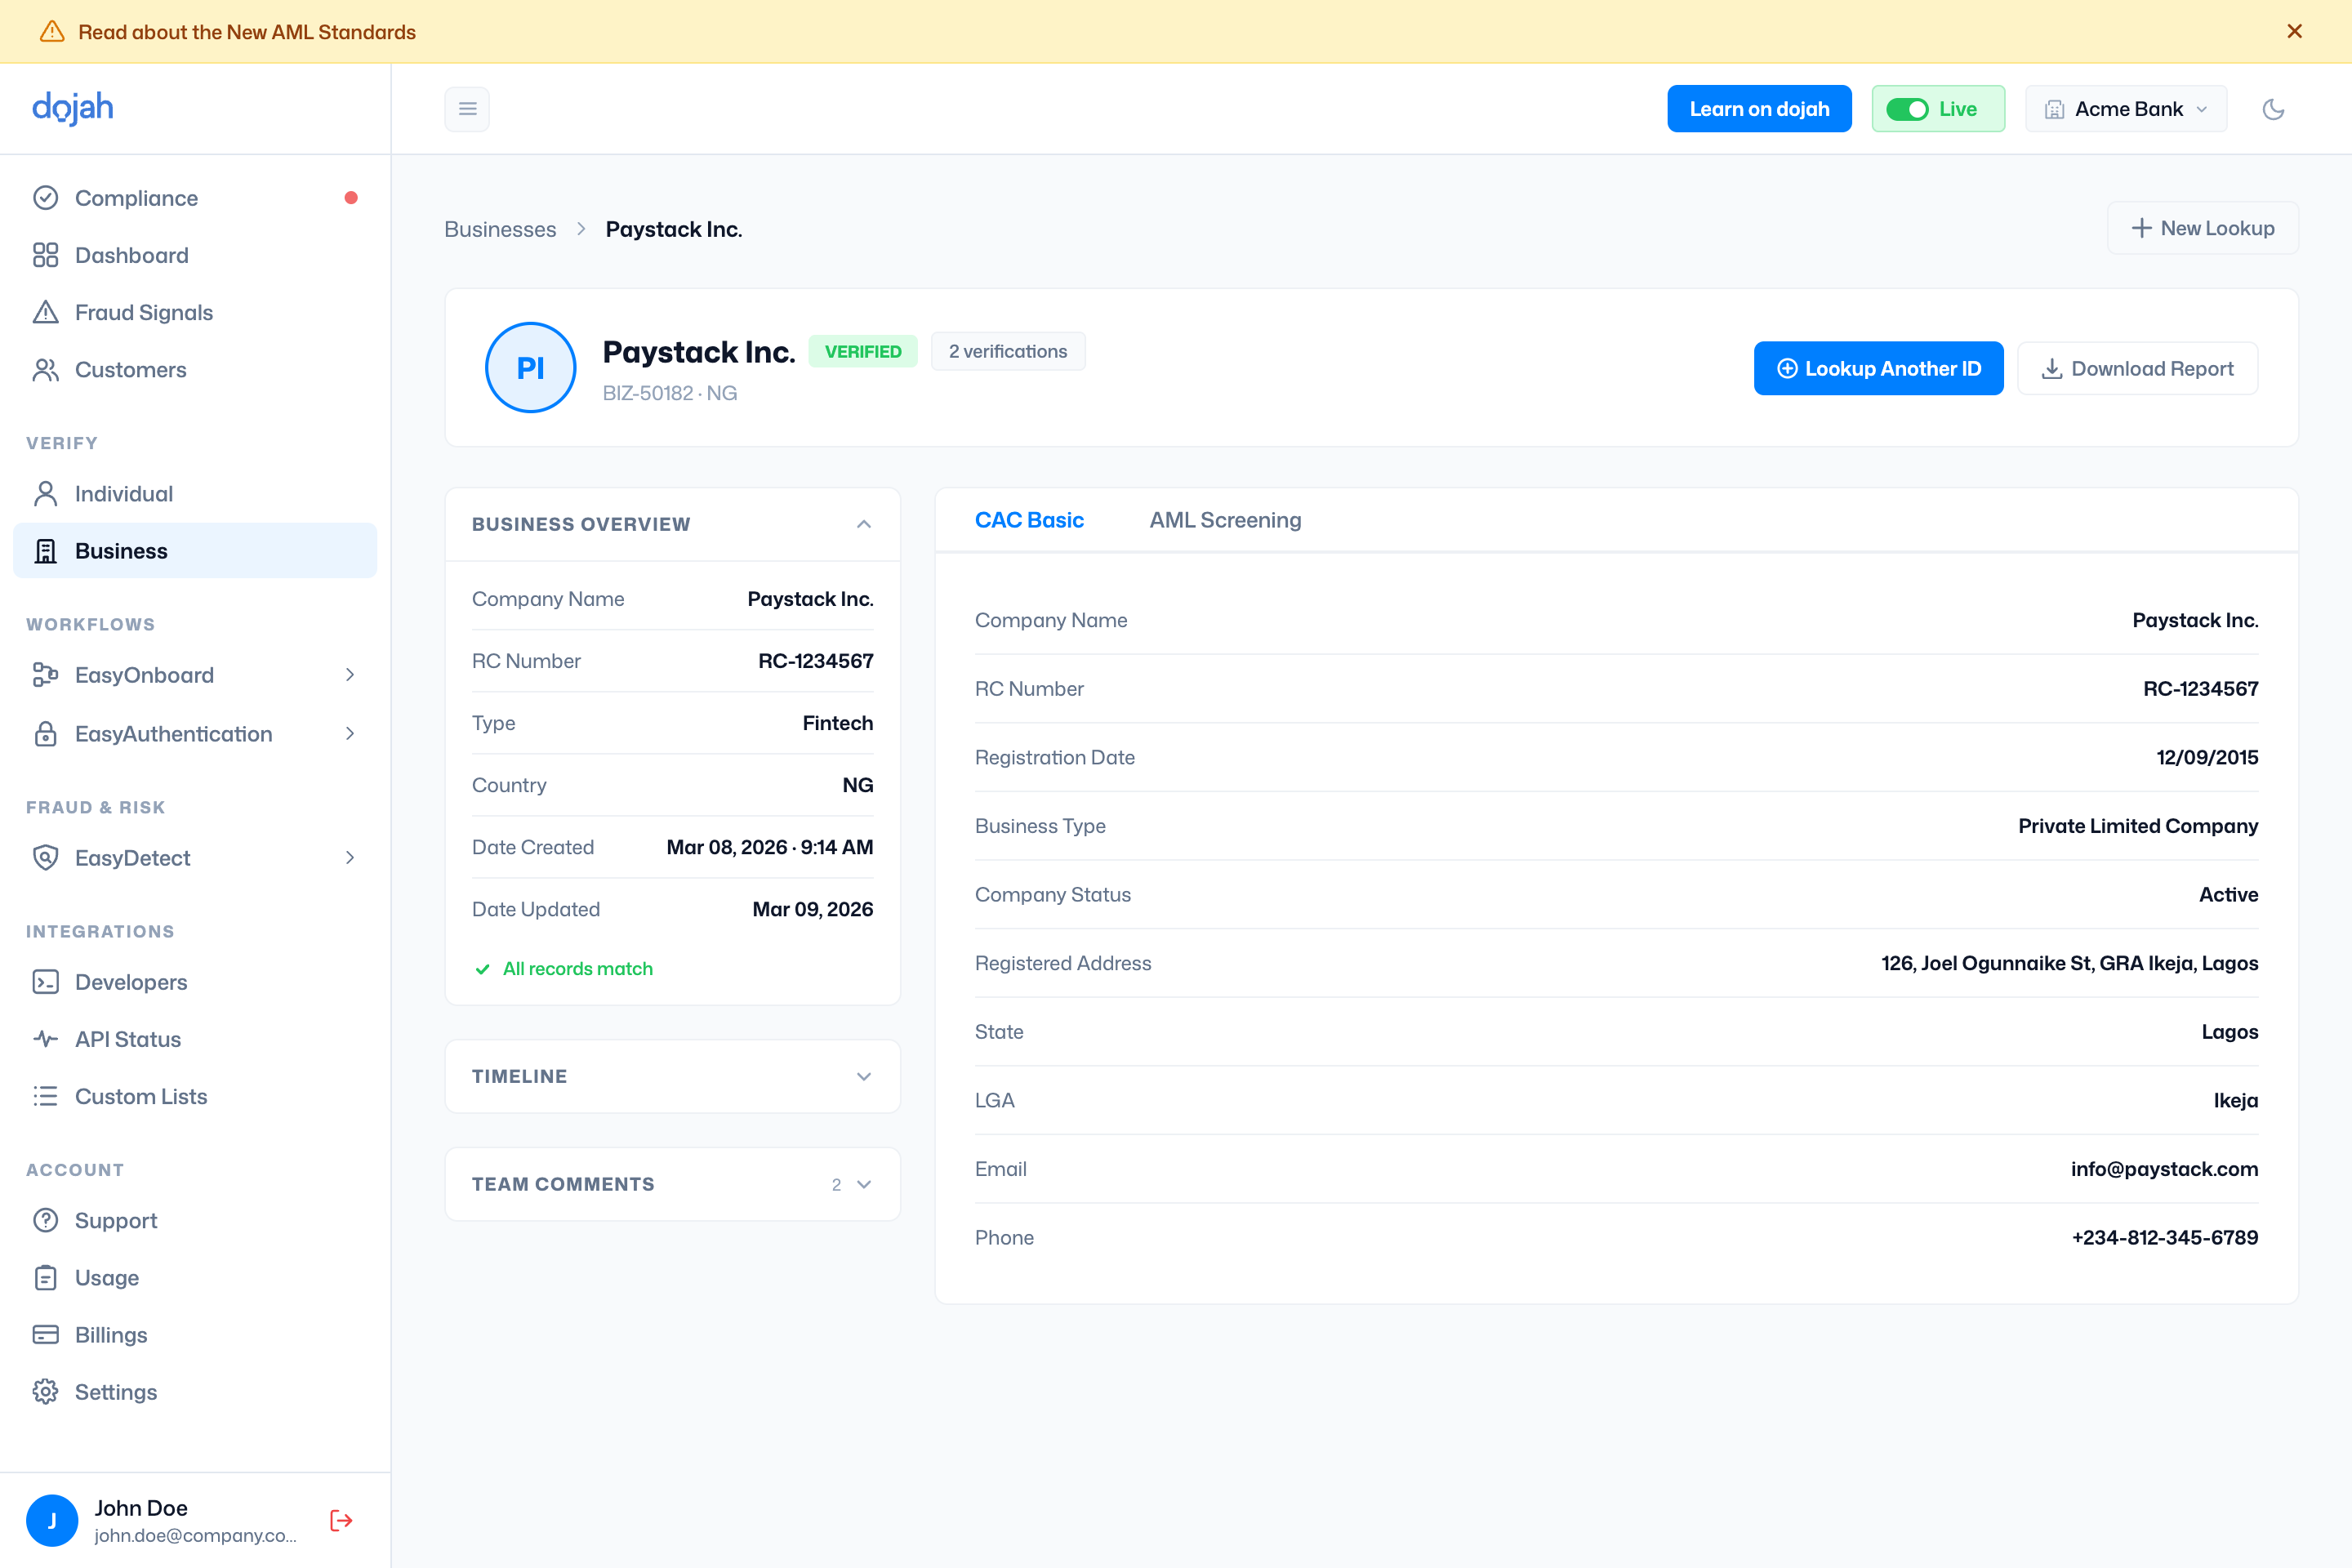The width and height of the screenshot is (2352, 1568).
Task: Click the Usage clipboard icon
Action: [x=46, y=1278]
